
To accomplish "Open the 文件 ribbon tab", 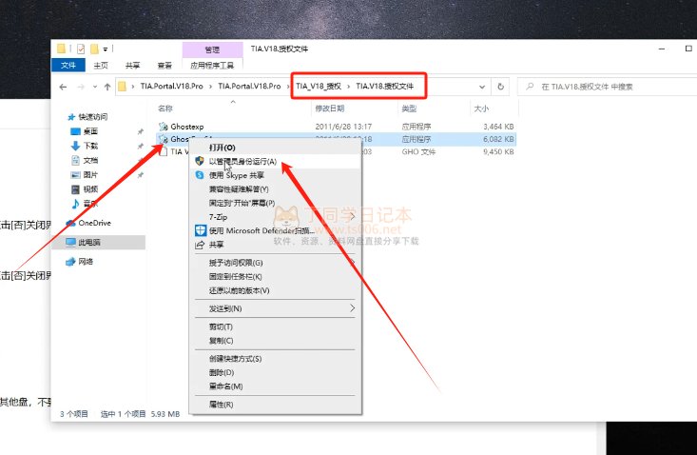I will pos(68,66).
